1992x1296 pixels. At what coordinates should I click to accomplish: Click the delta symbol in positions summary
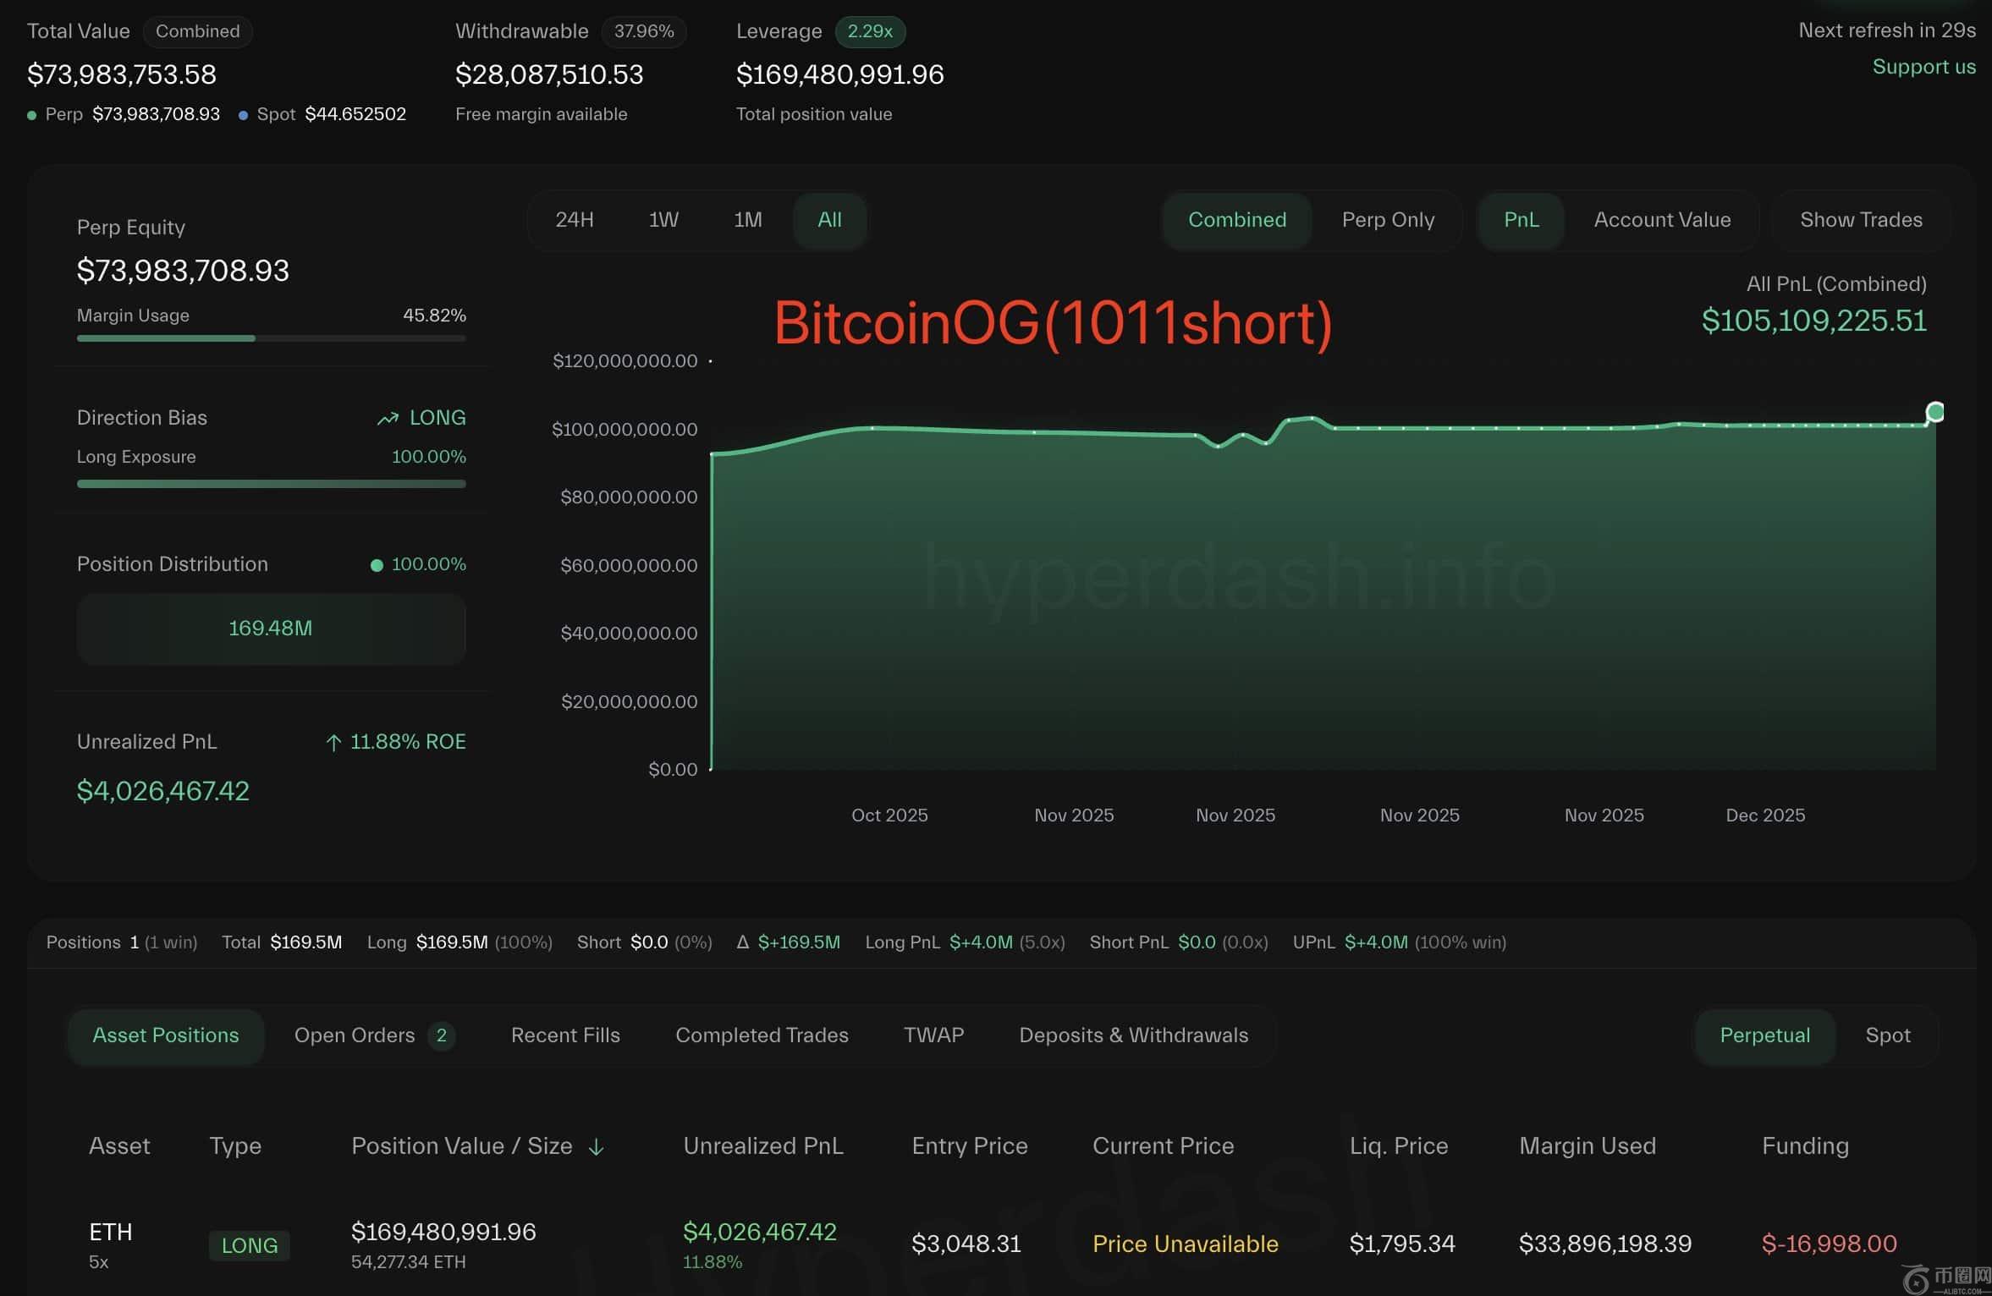tap(742, 942)
